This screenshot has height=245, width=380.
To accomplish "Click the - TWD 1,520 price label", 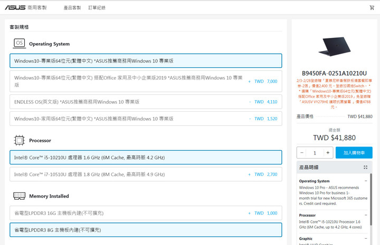I will pos(263,119).
